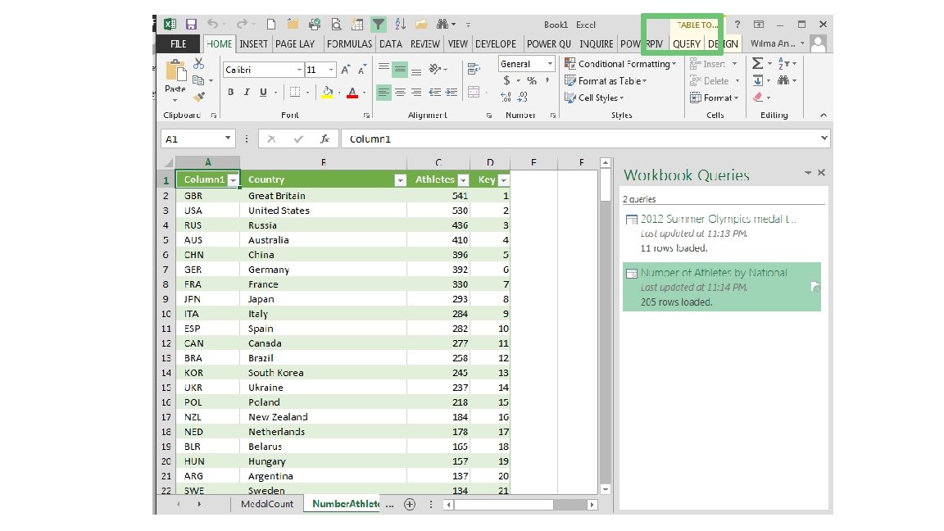Click the Paste clipboard icon

pyautogui.click(x=175, y=71)
